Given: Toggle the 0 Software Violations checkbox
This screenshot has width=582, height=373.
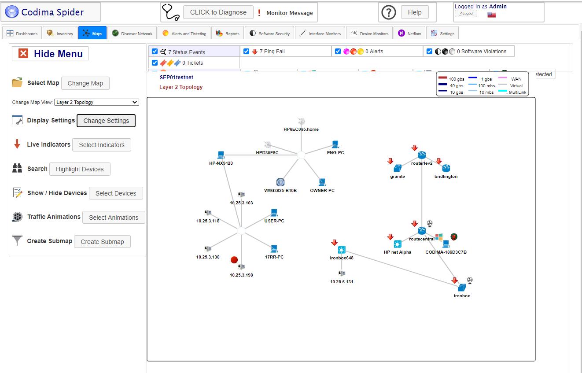Looking at the screenshot, I should click(x=429, y=52).
